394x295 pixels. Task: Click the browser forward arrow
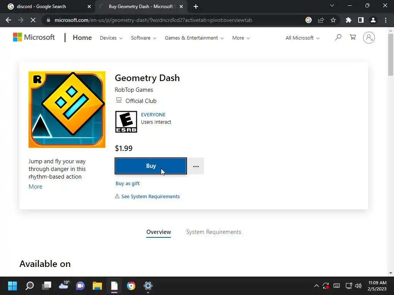pyautogui.click(x=21, y=20)
